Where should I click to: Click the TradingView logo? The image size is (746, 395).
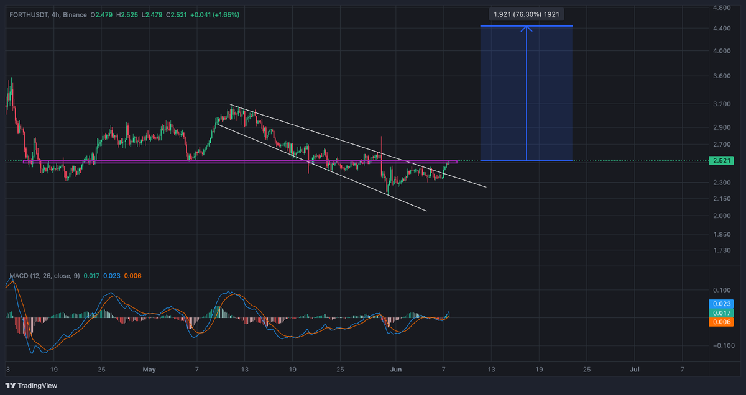click(x=30, y=386)
